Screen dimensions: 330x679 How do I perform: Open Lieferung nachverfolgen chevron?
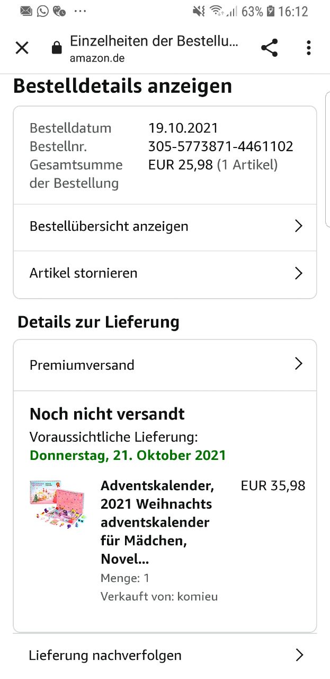point(300,655)
